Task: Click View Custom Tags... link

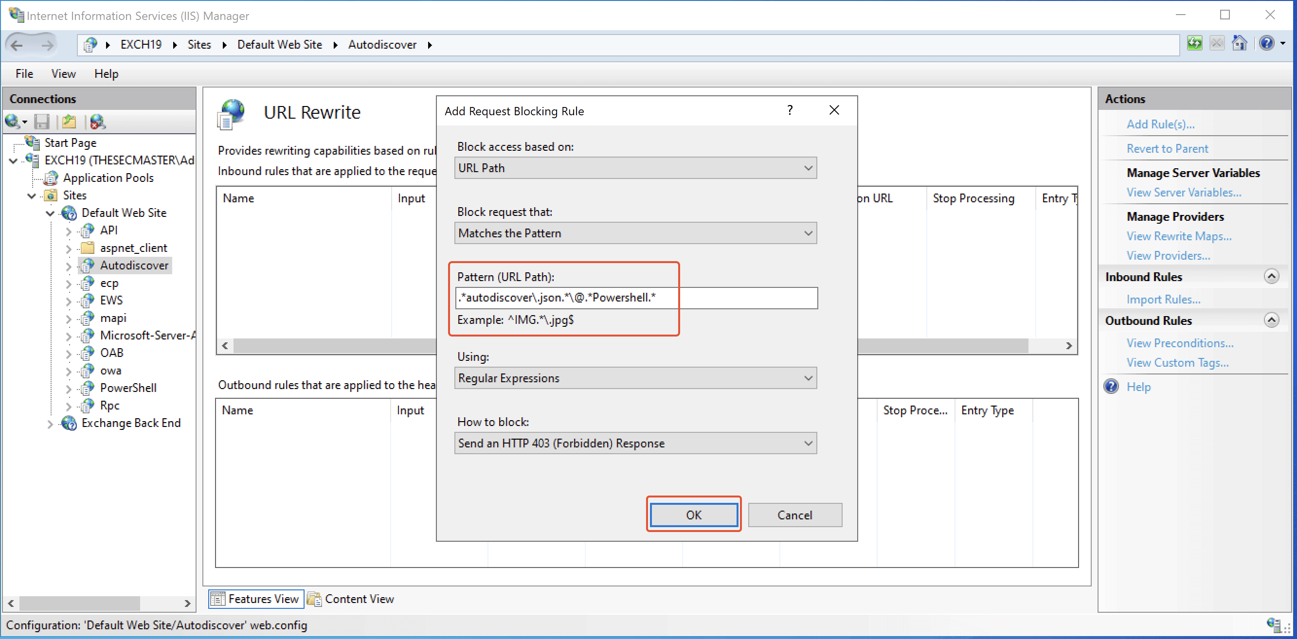Action: pyautogui.click(x=1177, y=363)
